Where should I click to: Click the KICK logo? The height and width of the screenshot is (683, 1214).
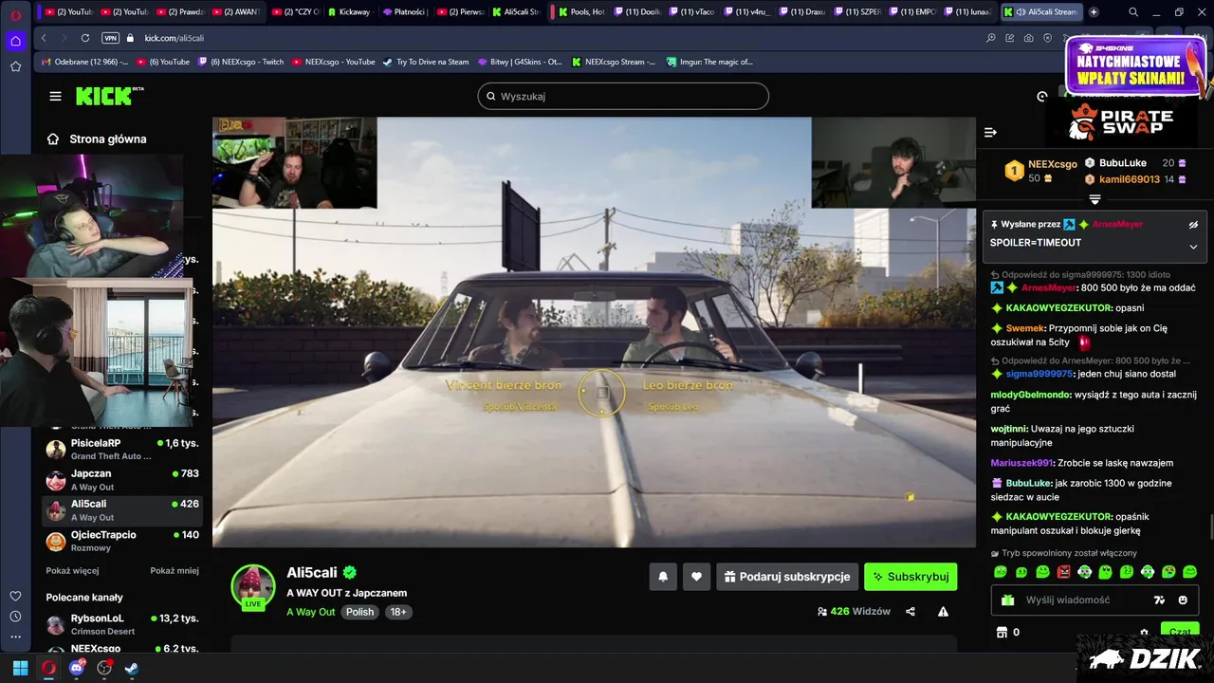(107, 96)
